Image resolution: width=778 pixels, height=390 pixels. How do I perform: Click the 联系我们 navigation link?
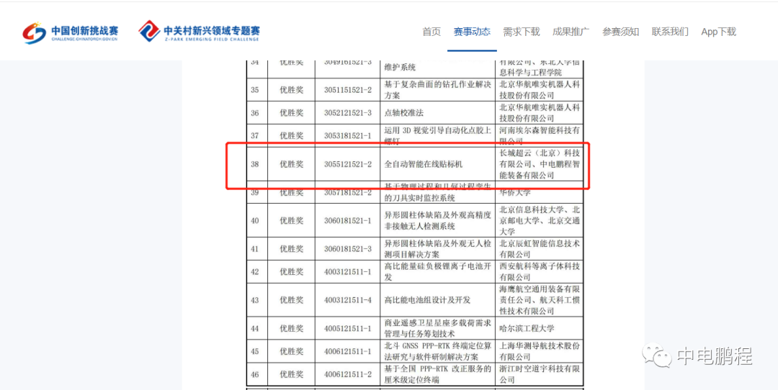point(670,32)
